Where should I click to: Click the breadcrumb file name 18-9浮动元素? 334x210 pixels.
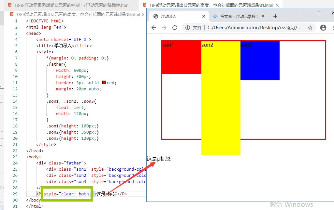(x=78, y=14)
